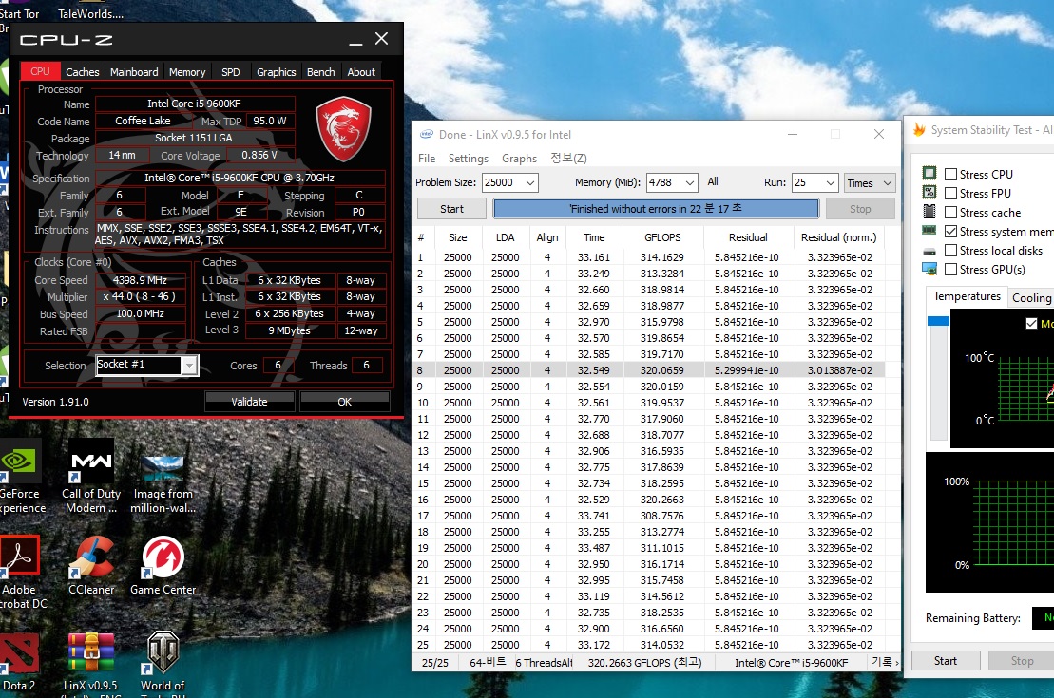Click the MSI dragon shield logo in CPU-Z
The image size is (1054, 698).
point(343,128)
